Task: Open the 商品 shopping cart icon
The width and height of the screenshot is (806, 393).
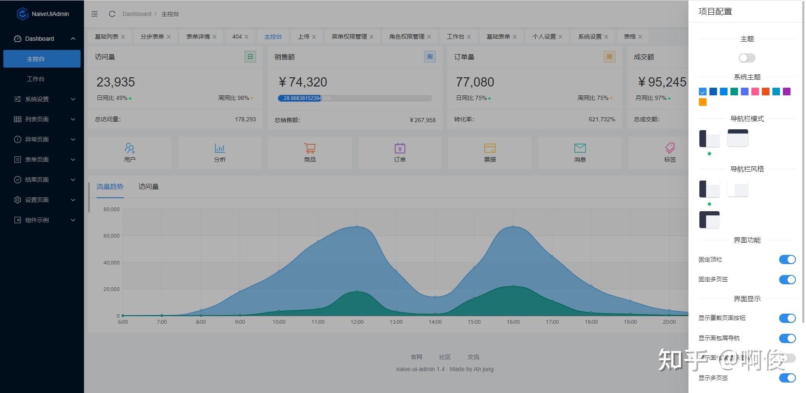Action: coord(310,148)
